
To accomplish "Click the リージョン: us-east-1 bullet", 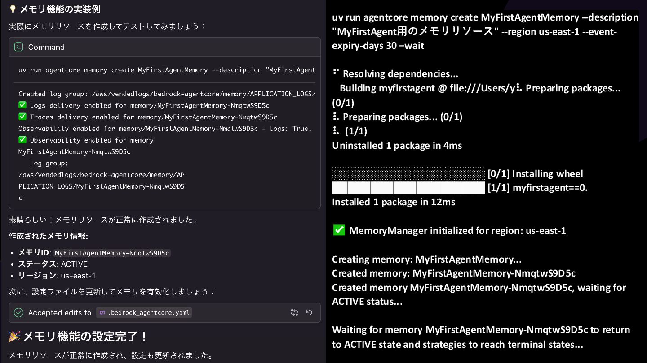I will coord(57,276).
